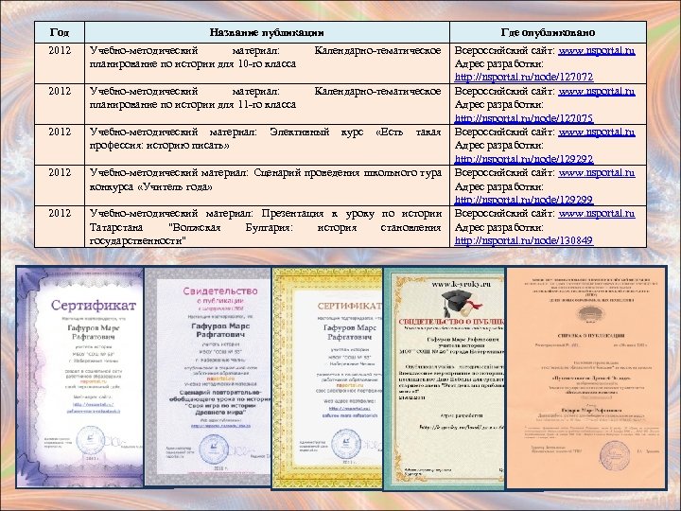681x511 pixels.
Task: Open link http://nsportal.ru/node/127075
Action: [524, 118]
